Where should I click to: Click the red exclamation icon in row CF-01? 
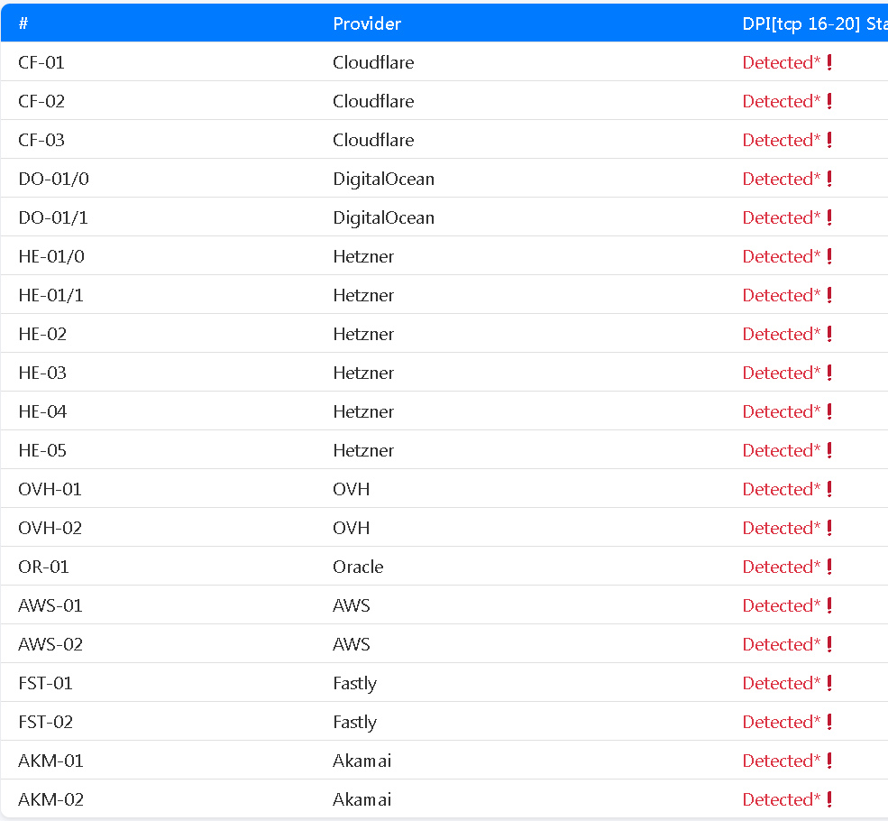(829, 62)
